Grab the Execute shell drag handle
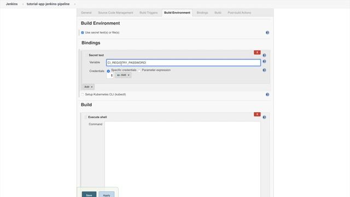Image resolution: width=350 pixels, height=197 pixels. pos(85,117)
